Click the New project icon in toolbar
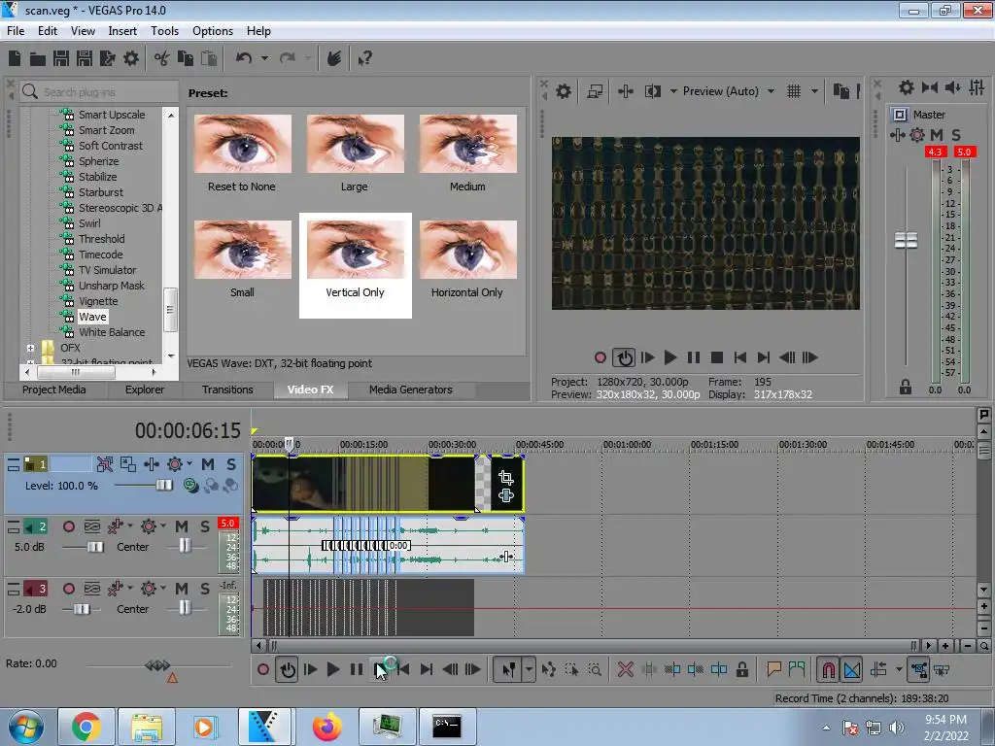This screenshot has width=995, height=746. (15, 58)
